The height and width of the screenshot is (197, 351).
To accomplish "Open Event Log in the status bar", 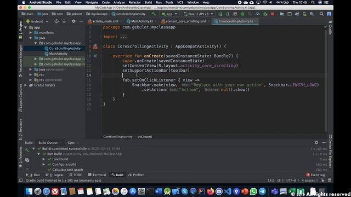I will click(315, 175).
